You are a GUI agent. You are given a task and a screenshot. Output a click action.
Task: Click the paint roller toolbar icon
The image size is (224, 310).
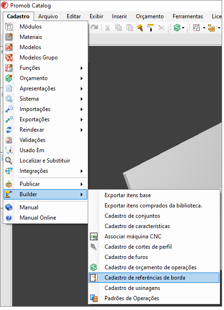coord(151,28)
